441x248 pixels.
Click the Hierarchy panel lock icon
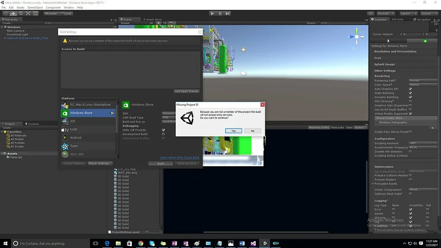112,20
